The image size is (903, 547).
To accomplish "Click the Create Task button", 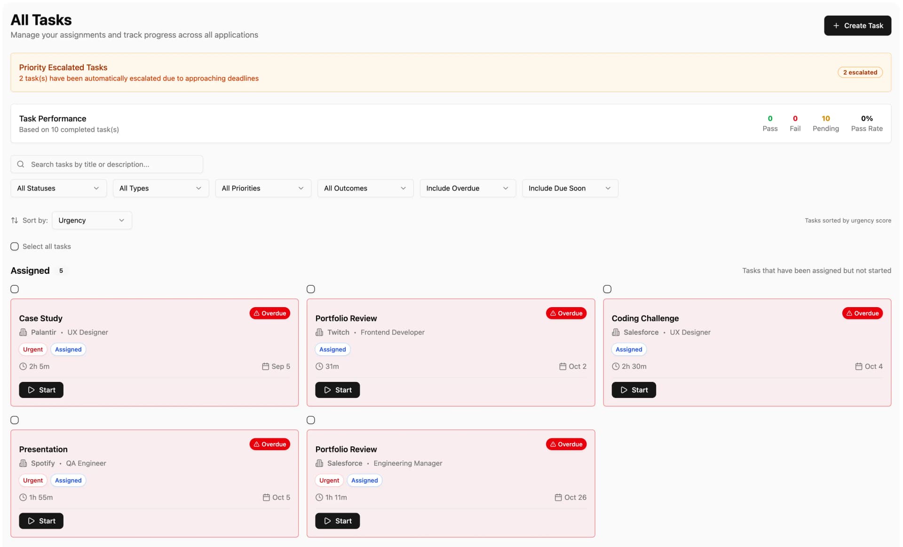I will [857, 25].
